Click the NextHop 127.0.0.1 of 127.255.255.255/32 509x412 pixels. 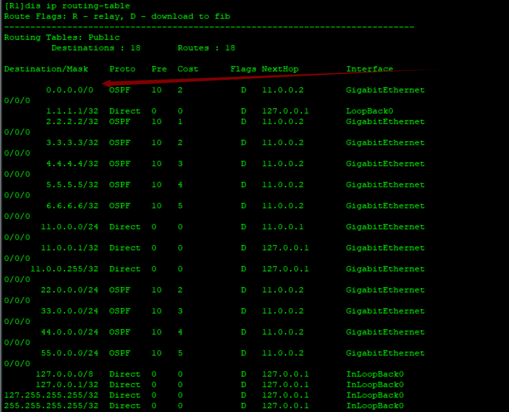point(285,396)
